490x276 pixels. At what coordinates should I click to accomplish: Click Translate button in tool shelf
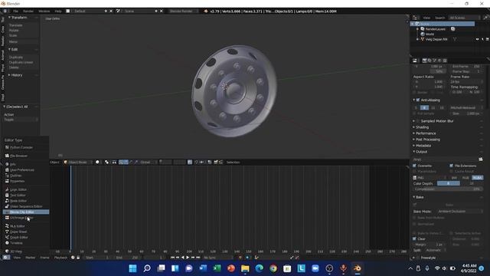22,25
